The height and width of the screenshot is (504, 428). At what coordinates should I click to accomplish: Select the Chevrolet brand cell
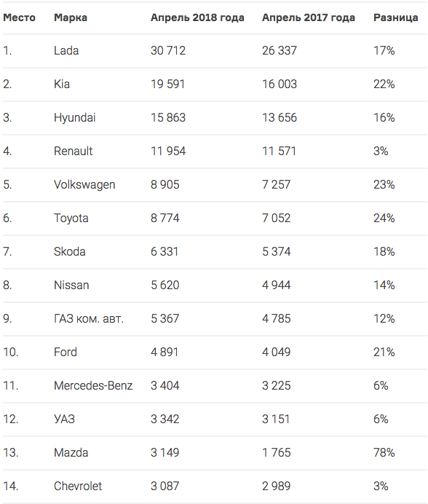[x=78, y=486]
